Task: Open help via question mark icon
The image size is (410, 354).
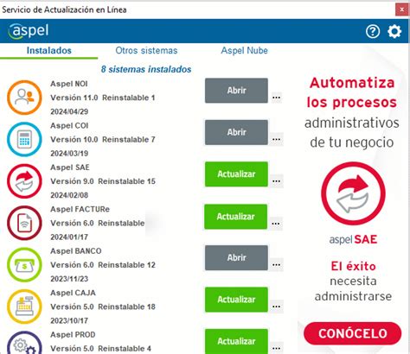Action: point(373,31)
